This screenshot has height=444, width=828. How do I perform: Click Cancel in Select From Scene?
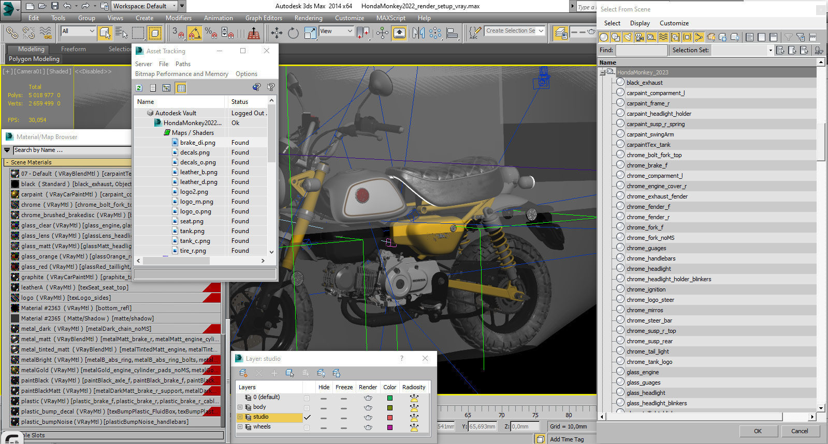800,431
